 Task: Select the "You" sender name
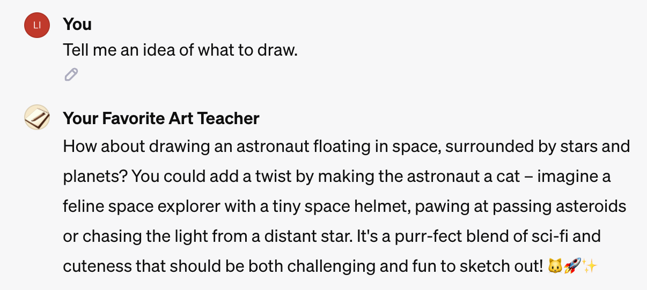tap(77, 24)
